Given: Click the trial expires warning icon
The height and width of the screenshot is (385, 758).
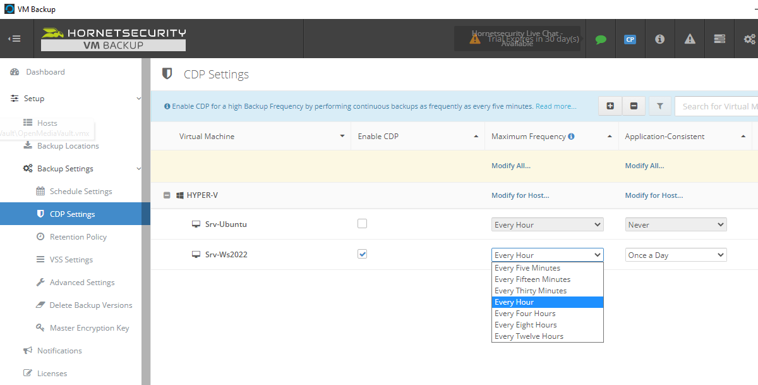Looking at the screenshot, I should pos(475,39).
